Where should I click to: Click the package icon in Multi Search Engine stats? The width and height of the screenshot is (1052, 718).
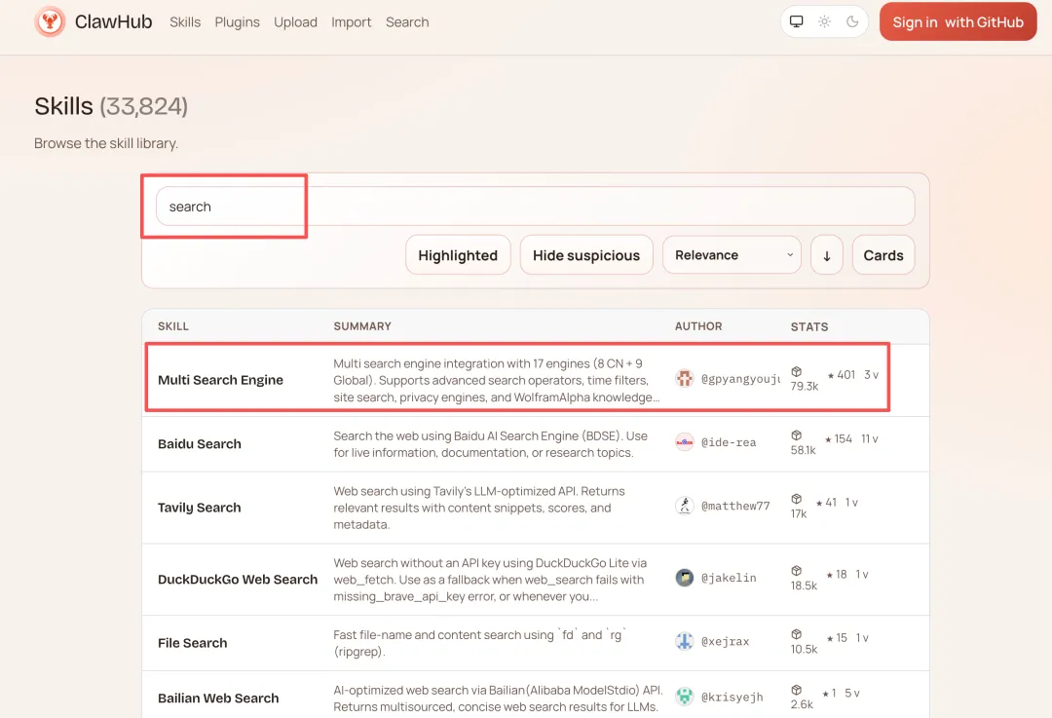[x=797, y=372]
